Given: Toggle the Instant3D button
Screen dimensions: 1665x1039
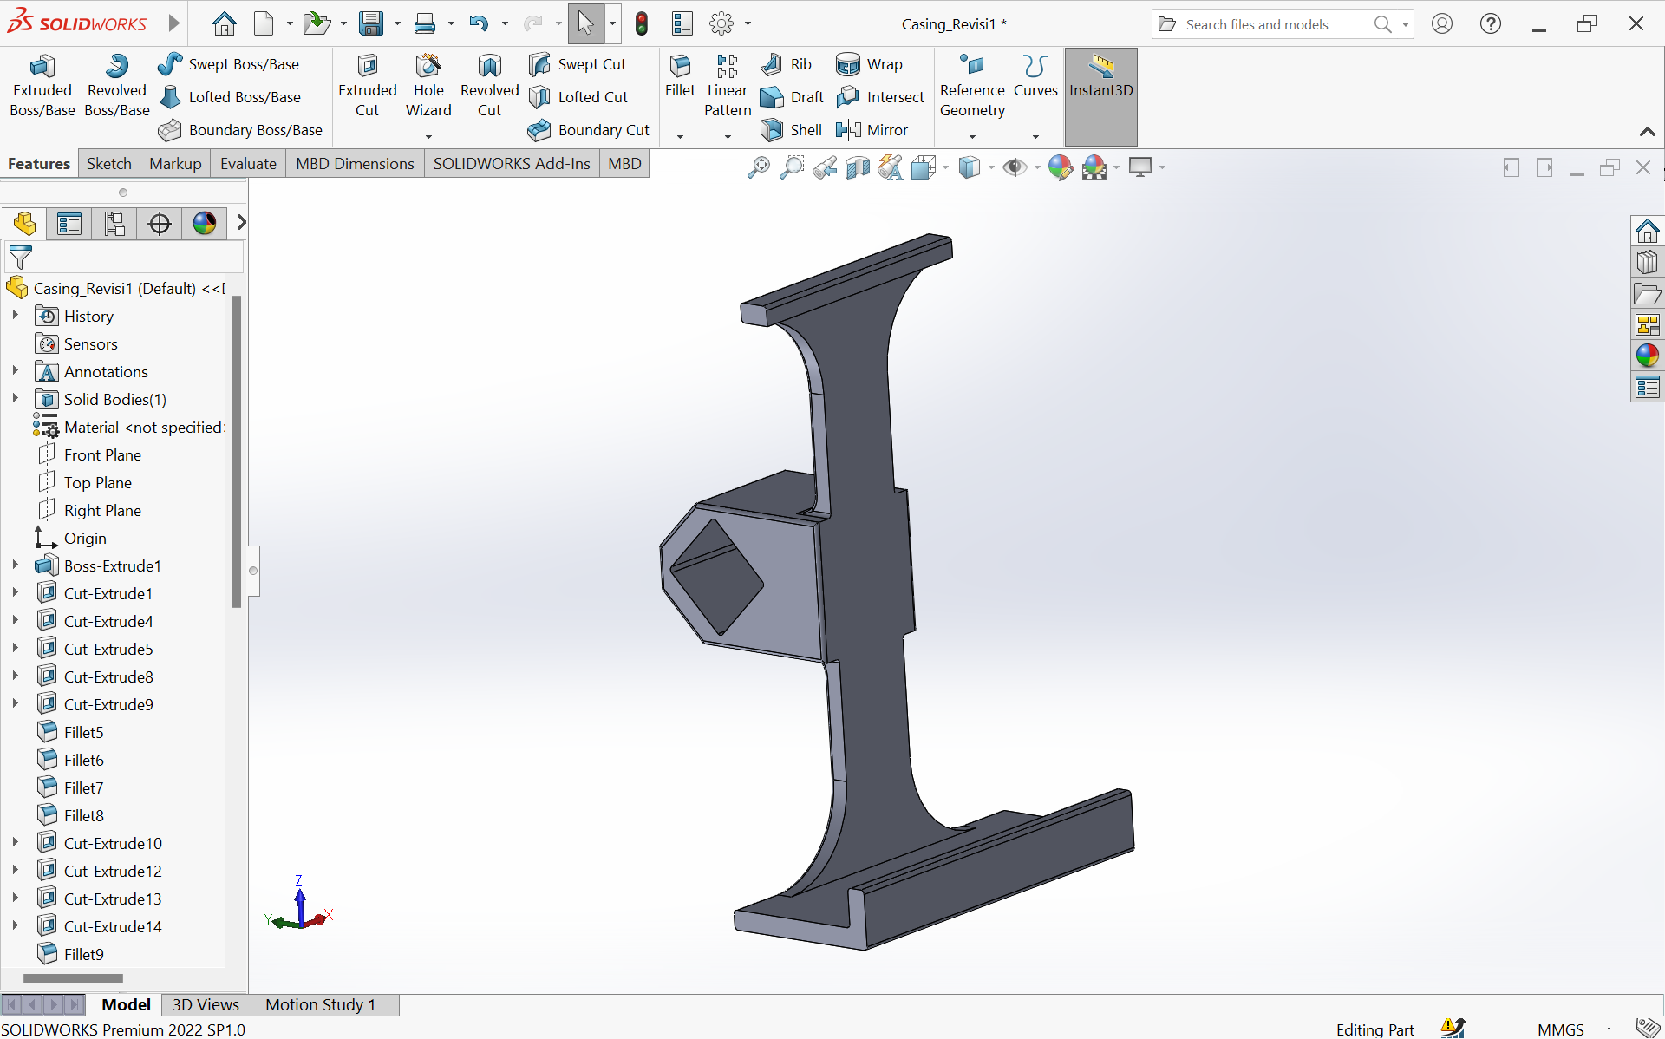Looking at the screenshot, I should click(x=1100, y=76).
